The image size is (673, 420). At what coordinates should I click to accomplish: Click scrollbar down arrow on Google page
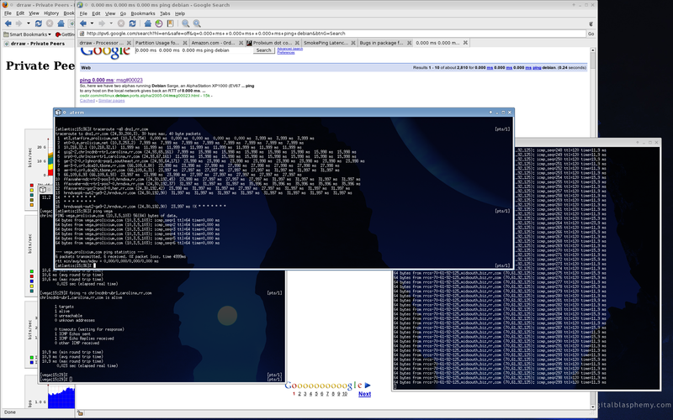pyautogui.click(x=593, y=407)
